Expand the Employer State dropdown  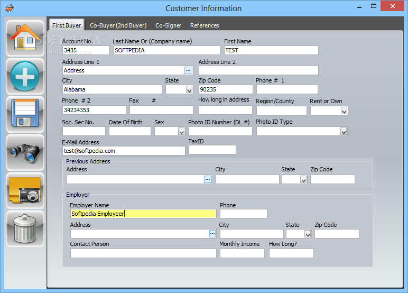point(308,234)
